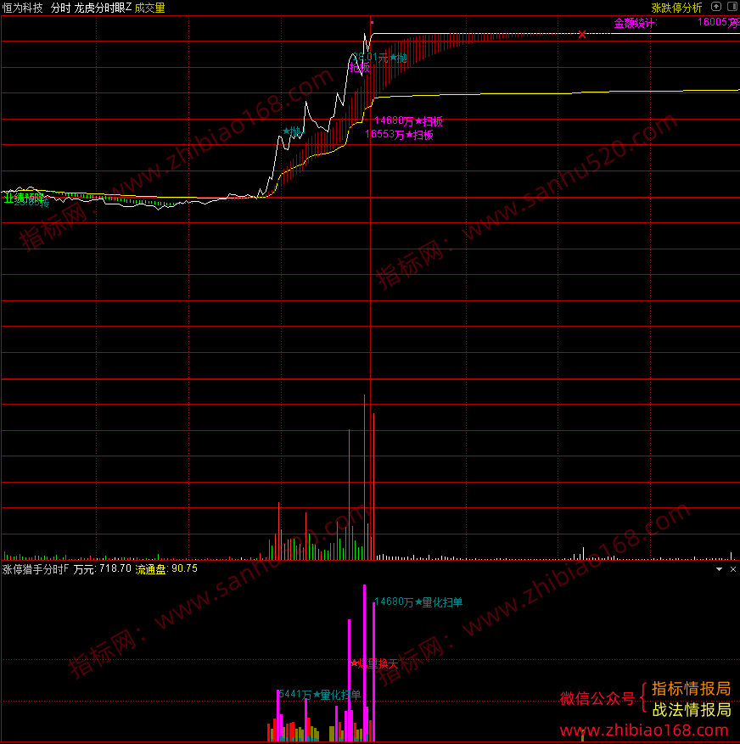Click the 16553万★扫板 label on chart
Image resolution: width=740 pixels, height=744 pixels.
(x=399, y=135)
